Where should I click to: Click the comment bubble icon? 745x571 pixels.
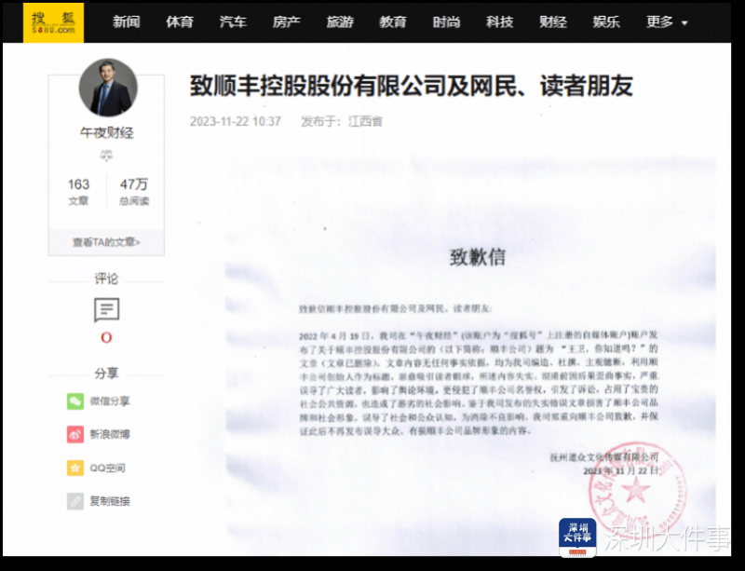coord(106,310)
